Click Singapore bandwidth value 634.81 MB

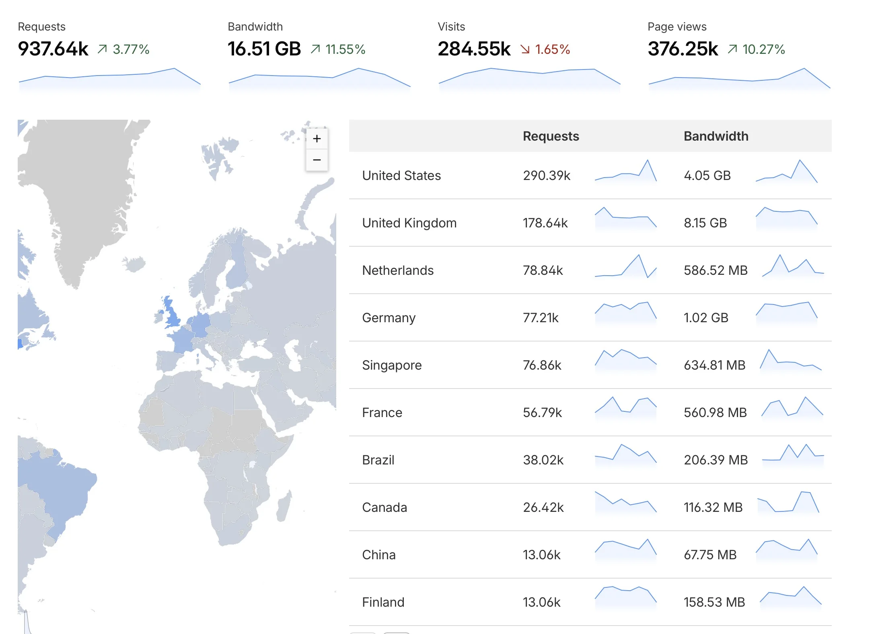715,365
